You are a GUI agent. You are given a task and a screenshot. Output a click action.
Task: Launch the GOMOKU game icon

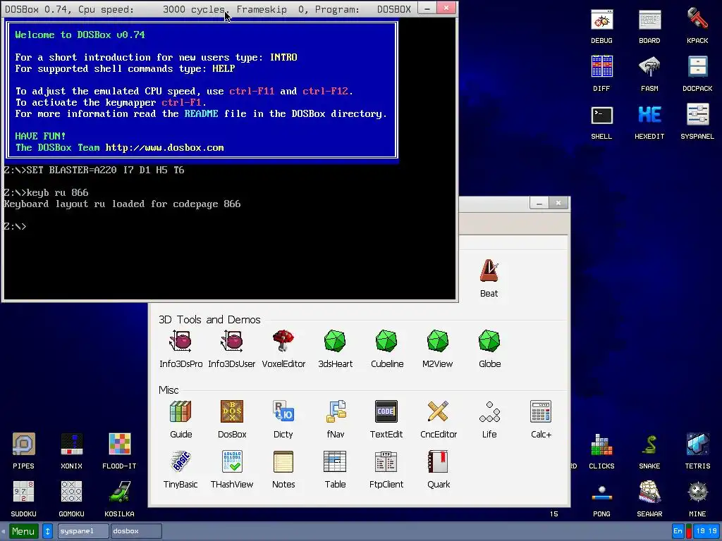71,499
